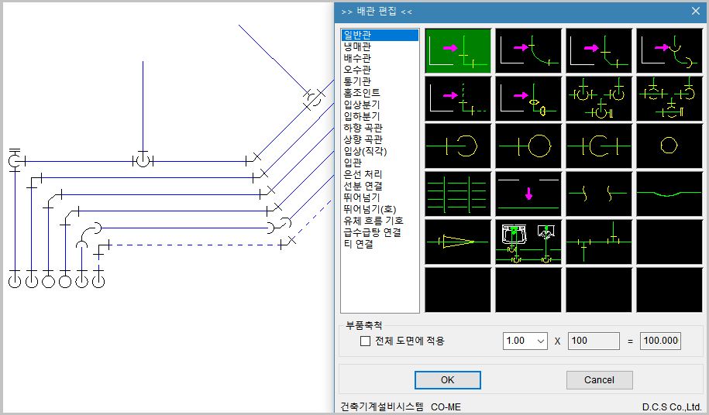The image size is (709, 415).
Task: Click the single yellow circle symbol thumbnail
Action: (669, 146)
